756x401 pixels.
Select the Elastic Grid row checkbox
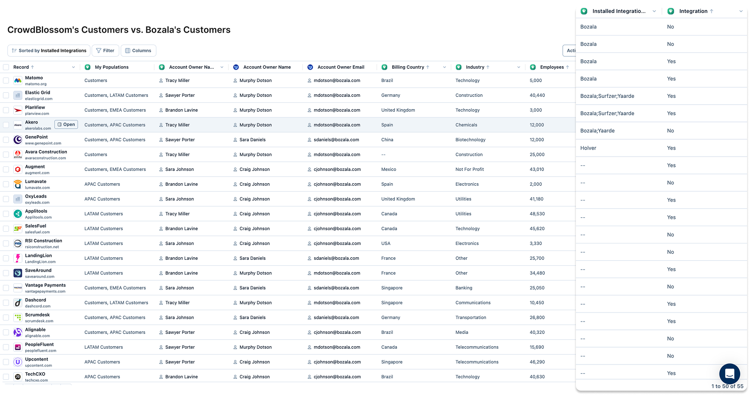[6, 95]
